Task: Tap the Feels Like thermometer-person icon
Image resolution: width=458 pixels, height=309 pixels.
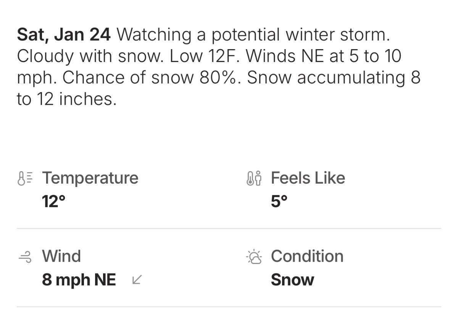Action: [x=254, y=178]
